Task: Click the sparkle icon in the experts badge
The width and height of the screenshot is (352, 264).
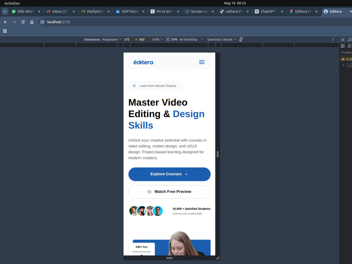Action: tap(134, 86)
